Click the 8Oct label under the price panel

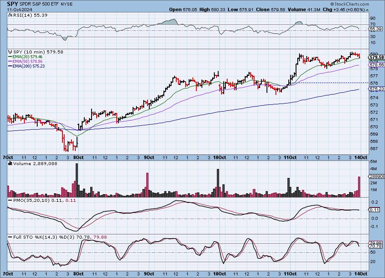[x=78, y=157]
